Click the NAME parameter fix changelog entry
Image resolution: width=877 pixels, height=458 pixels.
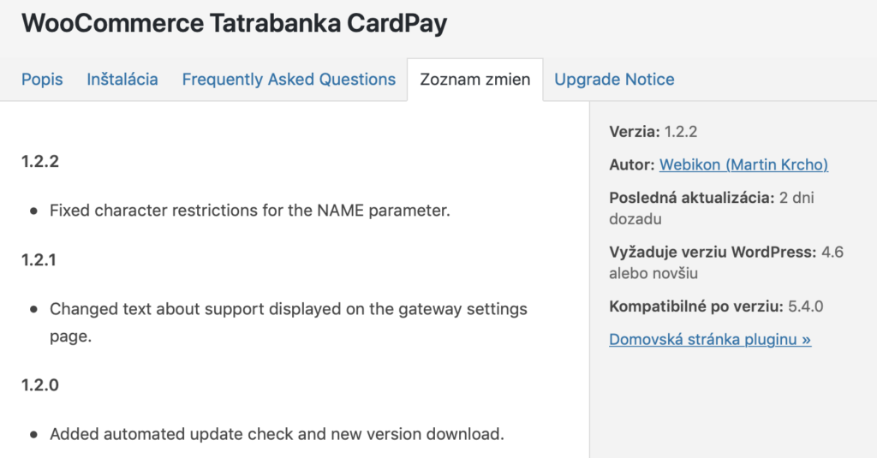pyautogui.click(x=249, y=211)
